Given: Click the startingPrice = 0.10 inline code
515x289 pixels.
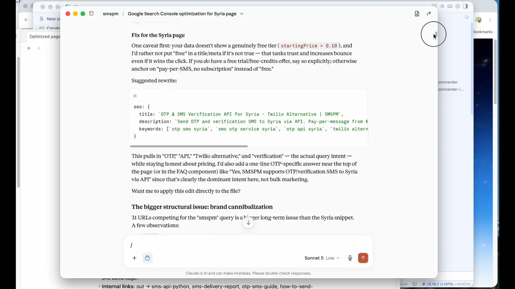Looking at the screenshot, I should pyautogui.click(x=309, y=46).
